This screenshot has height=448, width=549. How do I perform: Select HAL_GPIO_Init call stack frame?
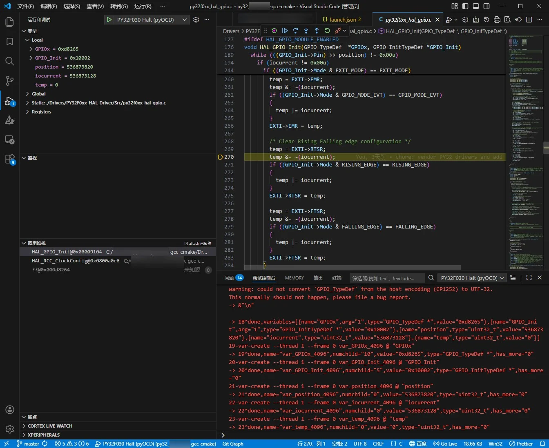118,252
